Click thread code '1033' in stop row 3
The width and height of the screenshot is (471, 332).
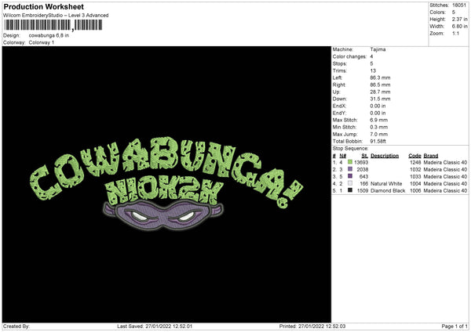click(x=415, y=176)
